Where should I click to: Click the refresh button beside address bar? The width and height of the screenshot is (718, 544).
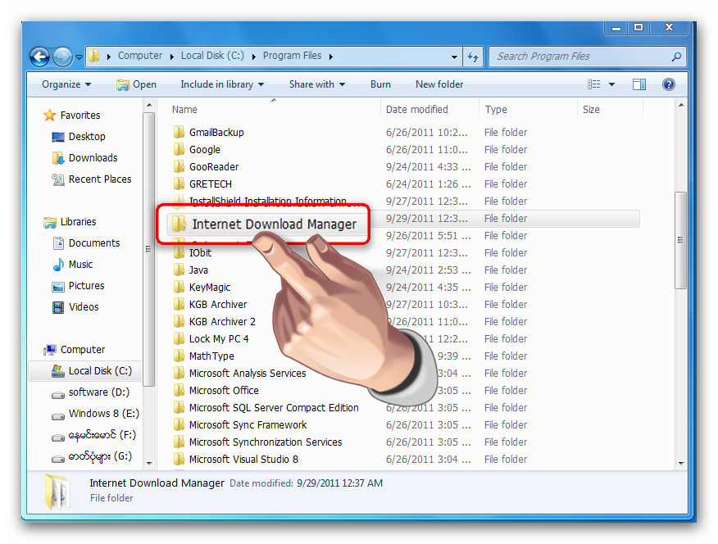point(473,57)
